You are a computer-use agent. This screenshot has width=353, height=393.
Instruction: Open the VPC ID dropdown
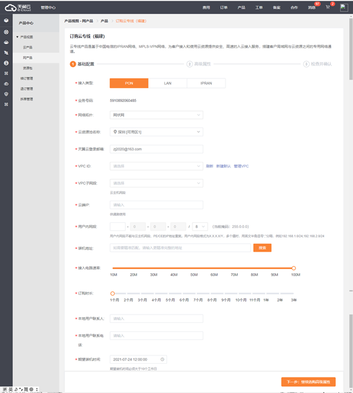point(156,166)
